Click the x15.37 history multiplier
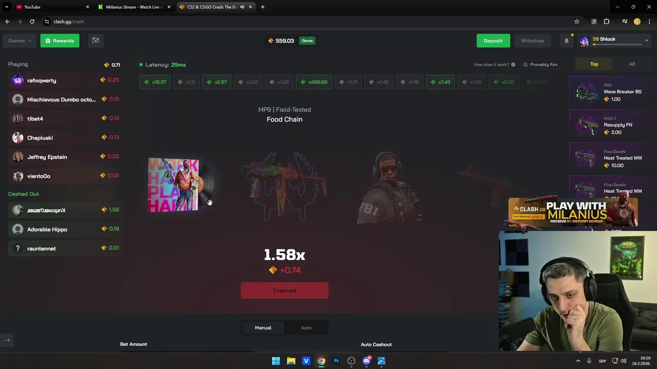The height and width of the screenshot is (369, 657). [155, 82]
